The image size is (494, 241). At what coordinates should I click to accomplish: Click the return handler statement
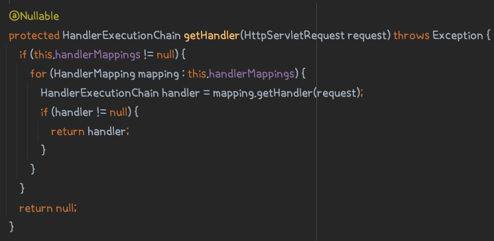[x=90, y=132]
